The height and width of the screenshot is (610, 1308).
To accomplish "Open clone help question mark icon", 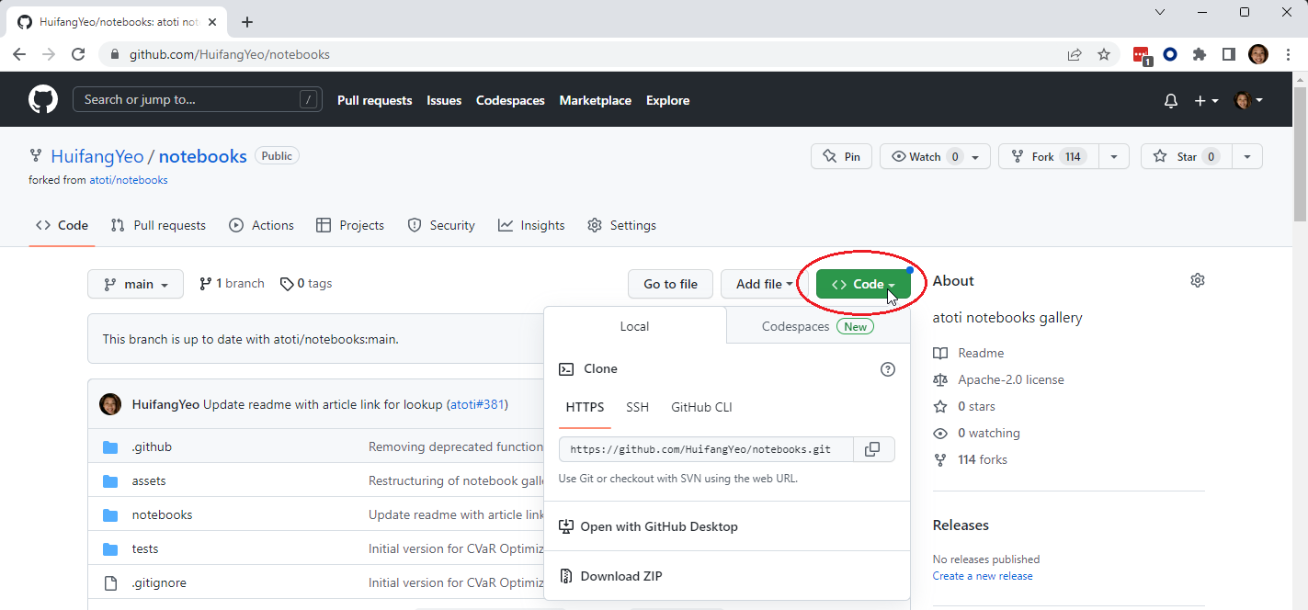I will (888, 369).
